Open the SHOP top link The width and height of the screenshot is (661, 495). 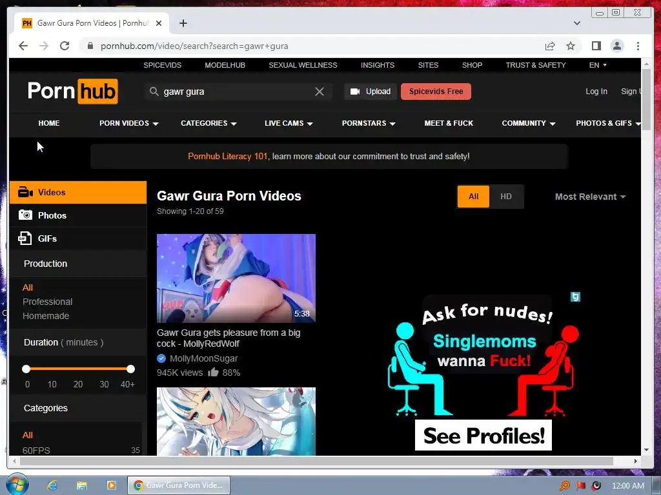coord(472,65)
